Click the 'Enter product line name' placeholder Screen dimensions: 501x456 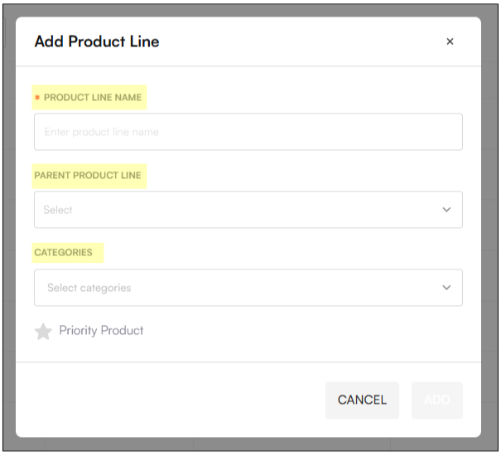click(x=101, y=132)
